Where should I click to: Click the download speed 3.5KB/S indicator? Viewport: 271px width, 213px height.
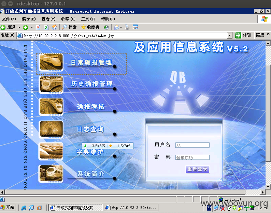(x=95, y=146)
